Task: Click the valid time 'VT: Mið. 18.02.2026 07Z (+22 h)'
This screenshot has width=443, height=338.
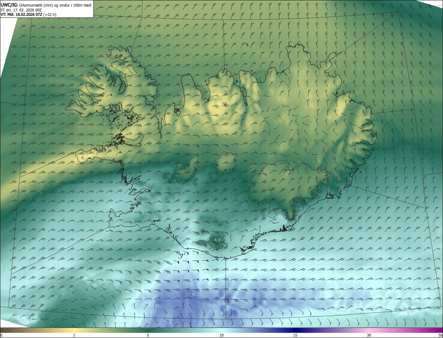Action: point(28,15)
